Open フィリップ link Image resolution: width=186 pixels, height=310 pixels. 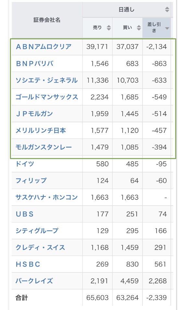(x=31, y=181)
